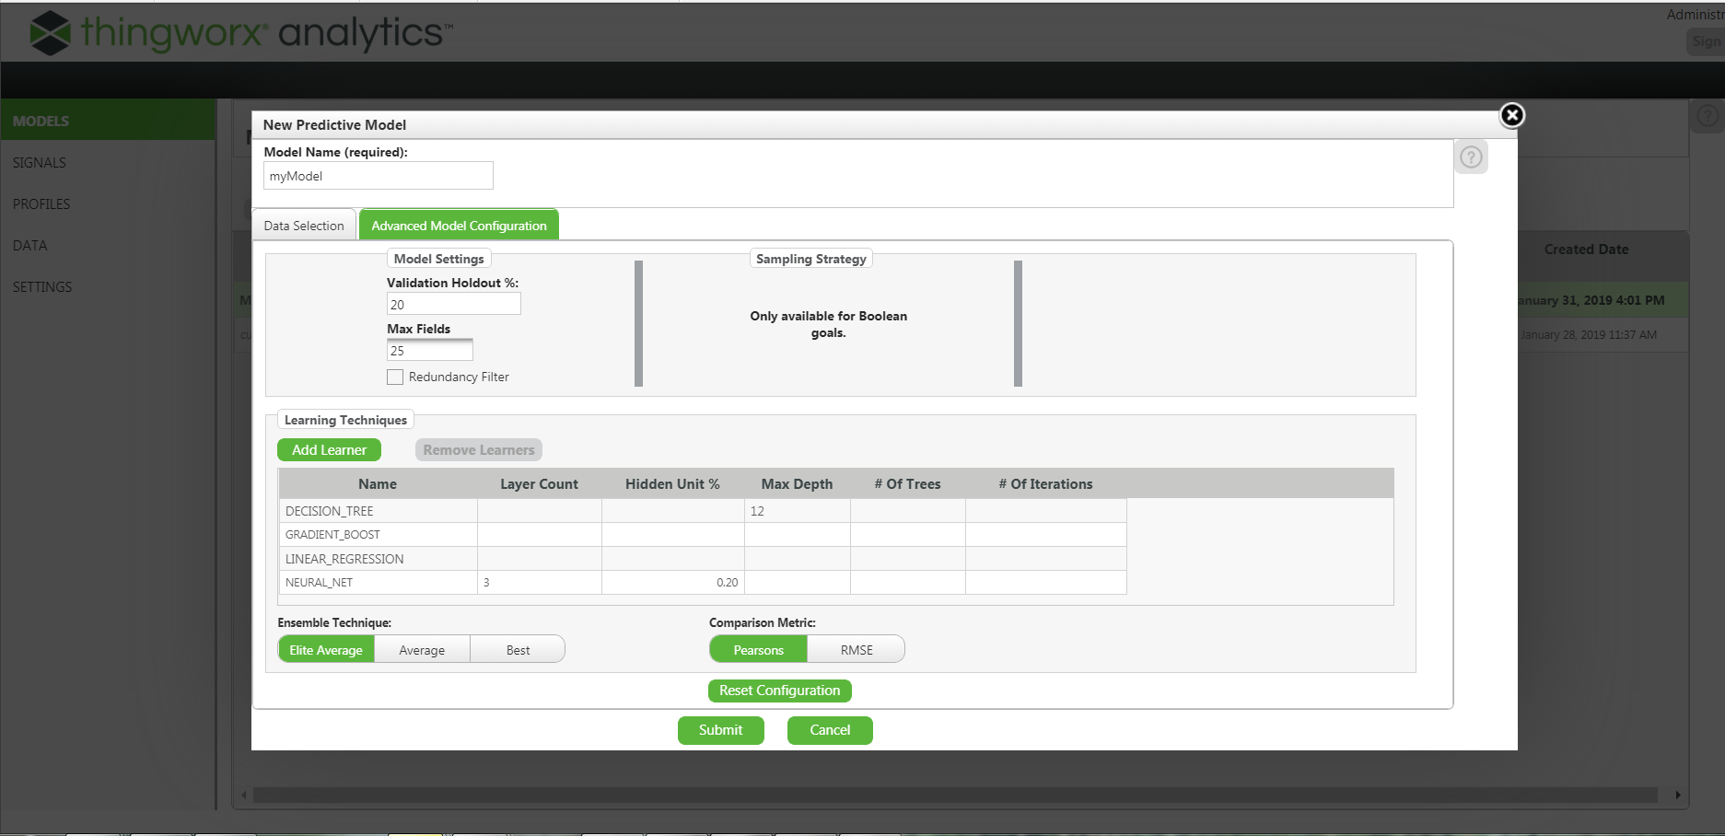Open help for the Advanced Model Configuration

click(x=1471, y=157)
